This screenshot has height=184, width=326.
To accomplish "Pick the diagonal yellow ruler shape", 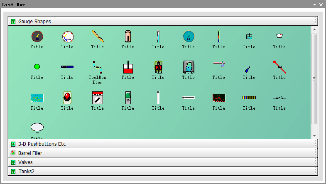I will pyautogui.click(x=98, y=37).
